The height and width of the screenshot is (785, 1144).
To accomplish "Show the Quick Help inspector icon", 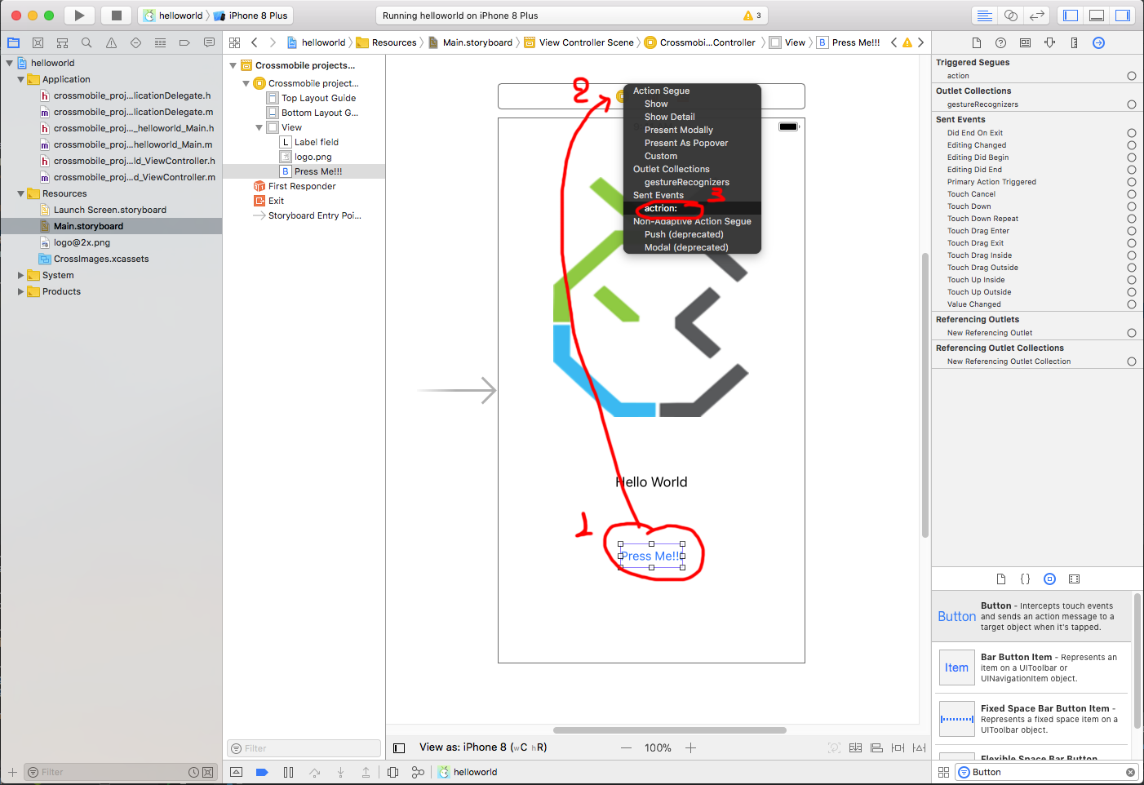I will pyautogui.click(x=1001, y=42).
